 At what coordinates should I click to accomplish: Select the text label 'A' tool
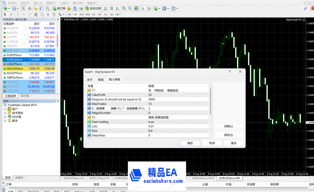coord(48,14)
